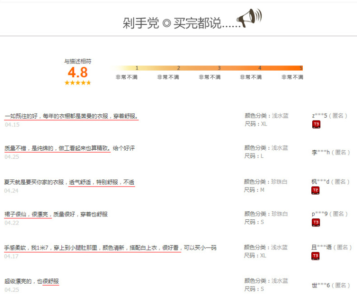Select the review starting with 夏天就是要买你家的衣服
Screen dimensions: 357x299
(x=69, y=182)
